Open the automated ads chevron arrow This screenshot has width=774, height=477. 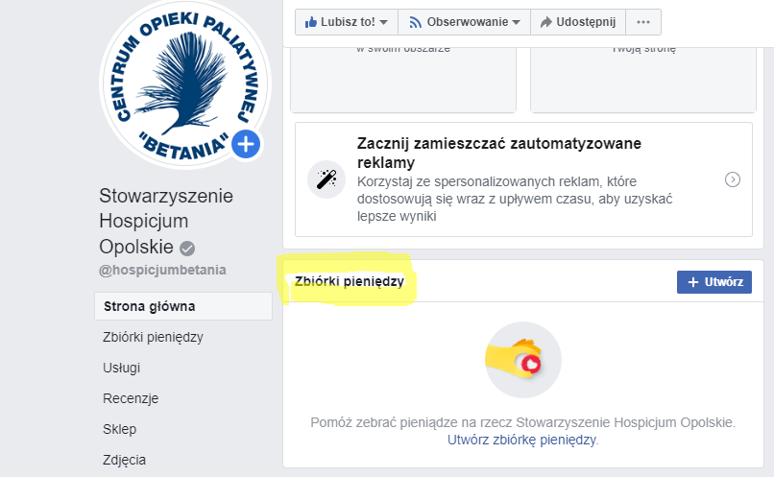733,179
